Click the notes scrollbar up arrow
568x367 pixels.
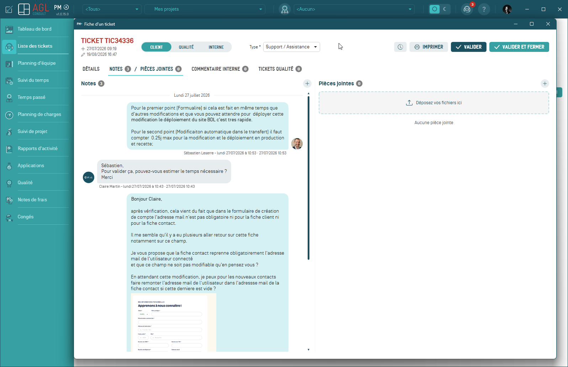click(x=308, y=94)
